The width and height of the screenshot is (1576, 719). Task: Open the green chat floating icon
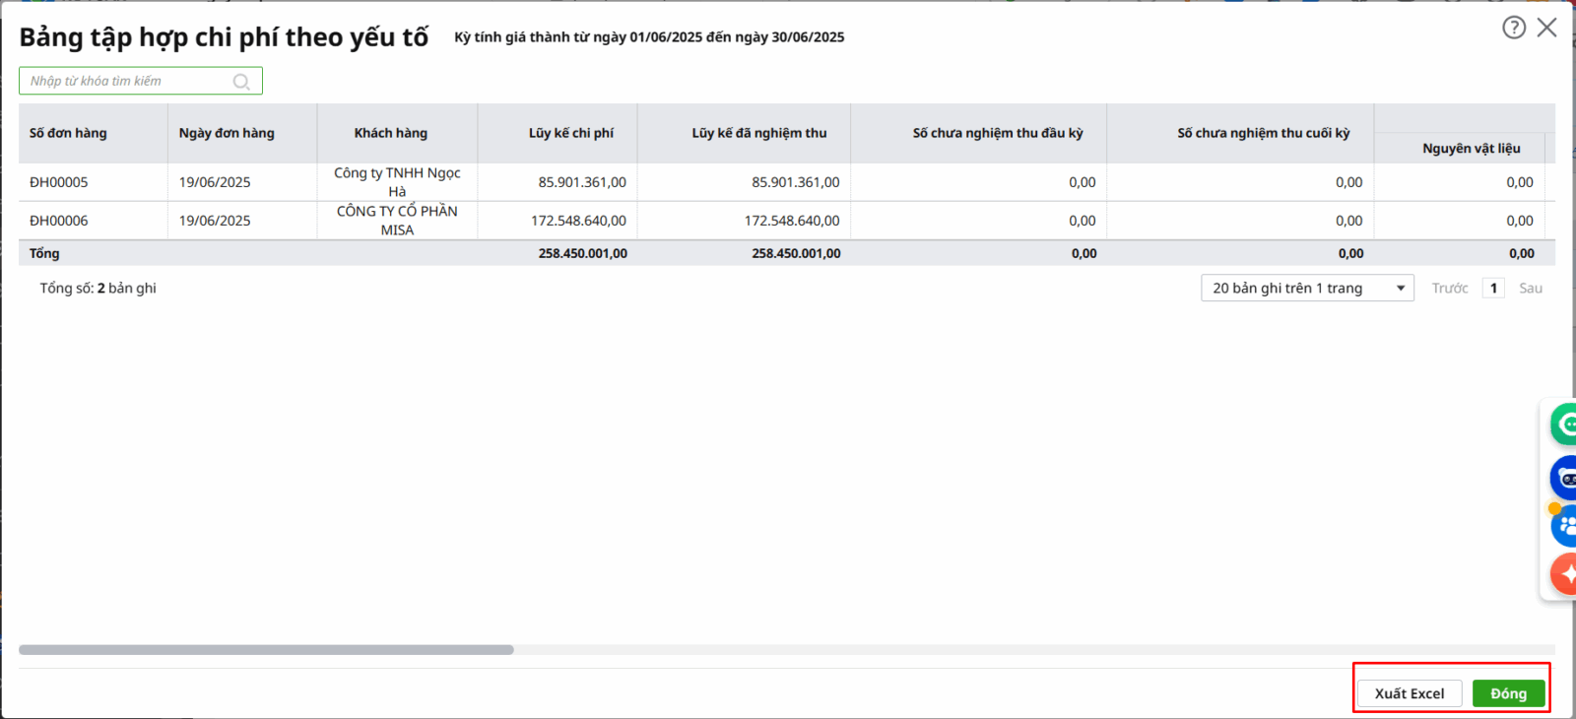(1564, 425)
